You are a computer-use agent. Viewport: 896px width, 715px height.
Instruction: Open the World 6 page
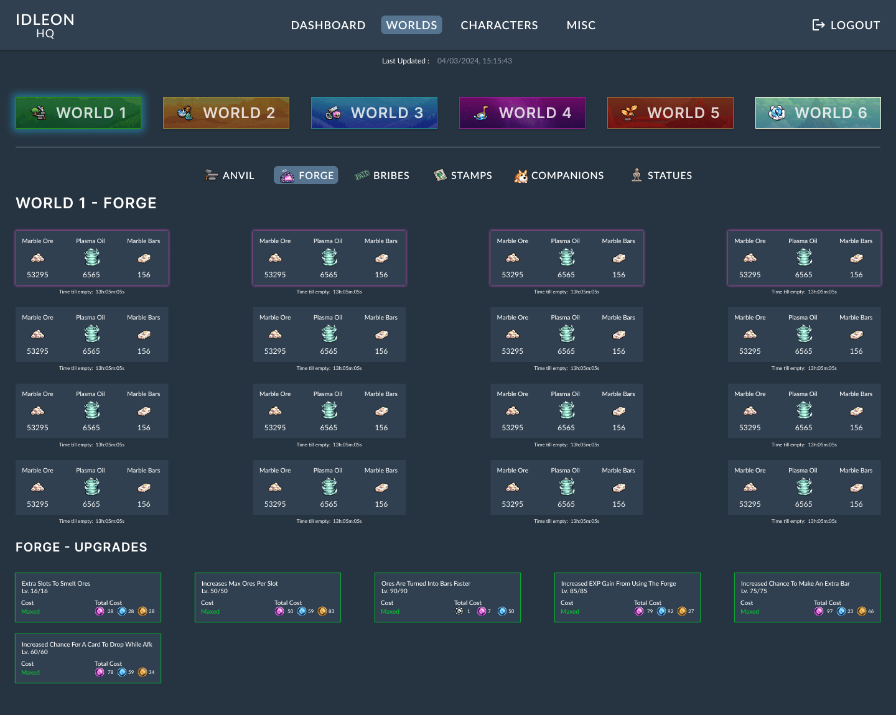point(818,113)
